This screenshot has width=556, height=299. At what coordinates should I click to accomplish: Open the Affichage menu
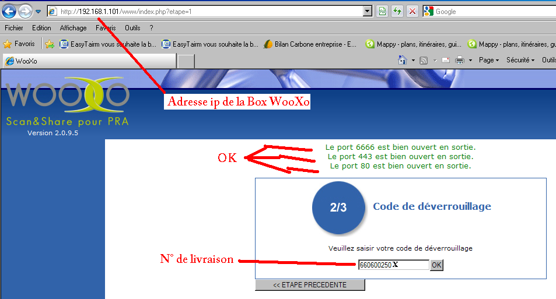(x=73, y=27)
